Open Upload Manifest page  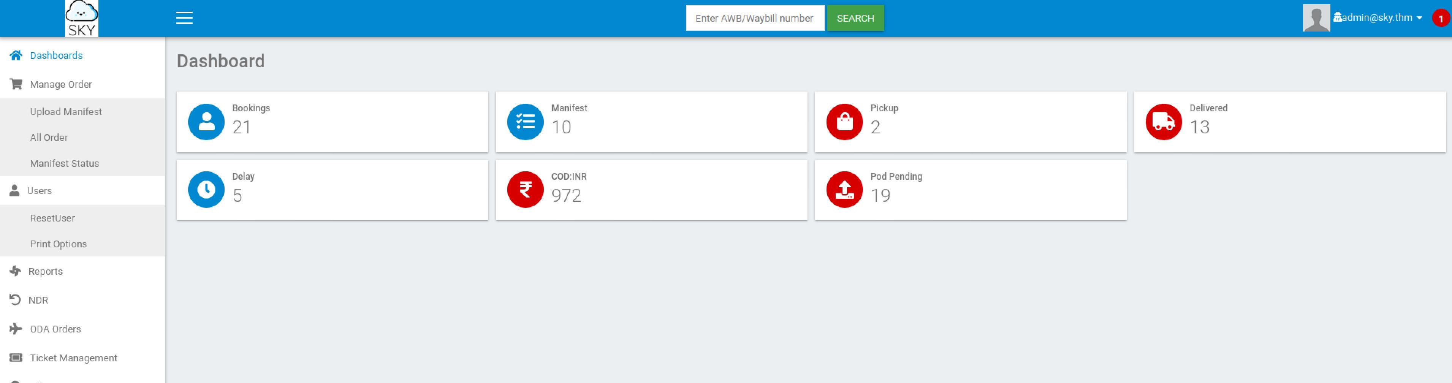[65, 112]
